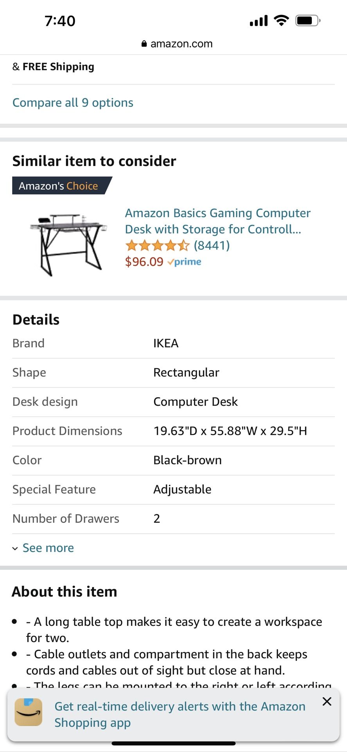Tap the 7:40 status bar clock
The width and height of the screenshot is (347, 752).
click(60, 21)
